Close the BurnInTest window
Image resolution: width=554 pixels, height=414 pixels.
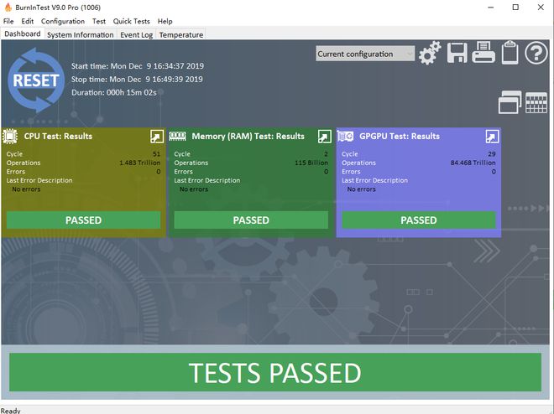[541, 7]
